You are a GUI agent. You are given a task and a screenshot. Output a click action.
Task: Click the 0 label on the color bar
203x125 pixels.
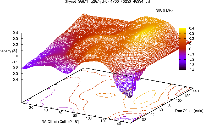pyautogui.click(x=190, y=49)
